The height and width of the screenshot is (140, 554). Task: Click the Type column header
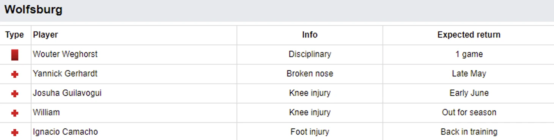14,35
